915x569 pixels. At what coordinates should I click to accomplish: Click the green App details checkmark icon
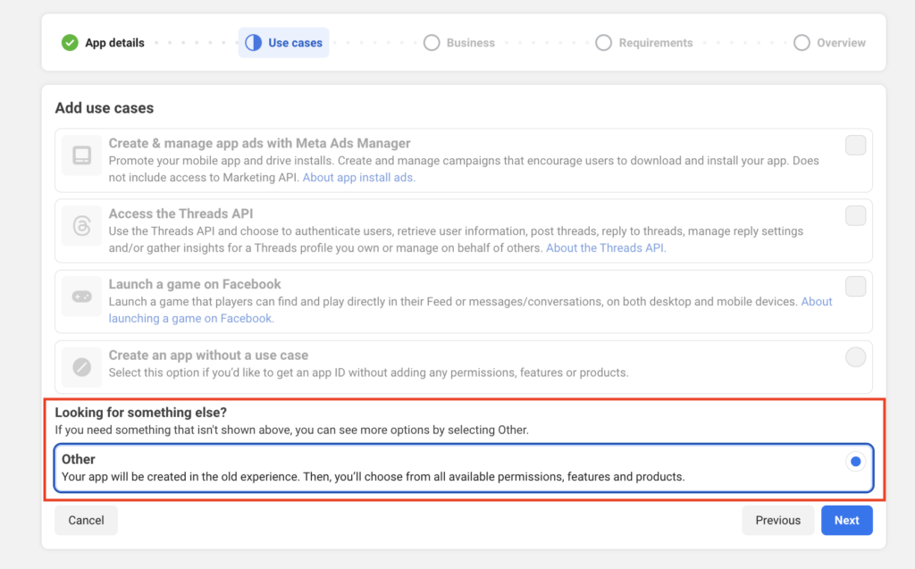70,43
